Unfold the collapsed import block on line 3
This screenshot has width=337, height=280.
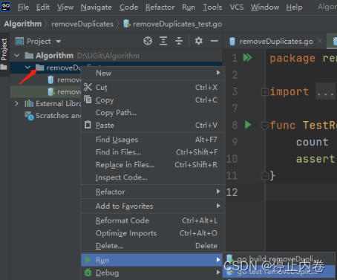tap(265, 92)
